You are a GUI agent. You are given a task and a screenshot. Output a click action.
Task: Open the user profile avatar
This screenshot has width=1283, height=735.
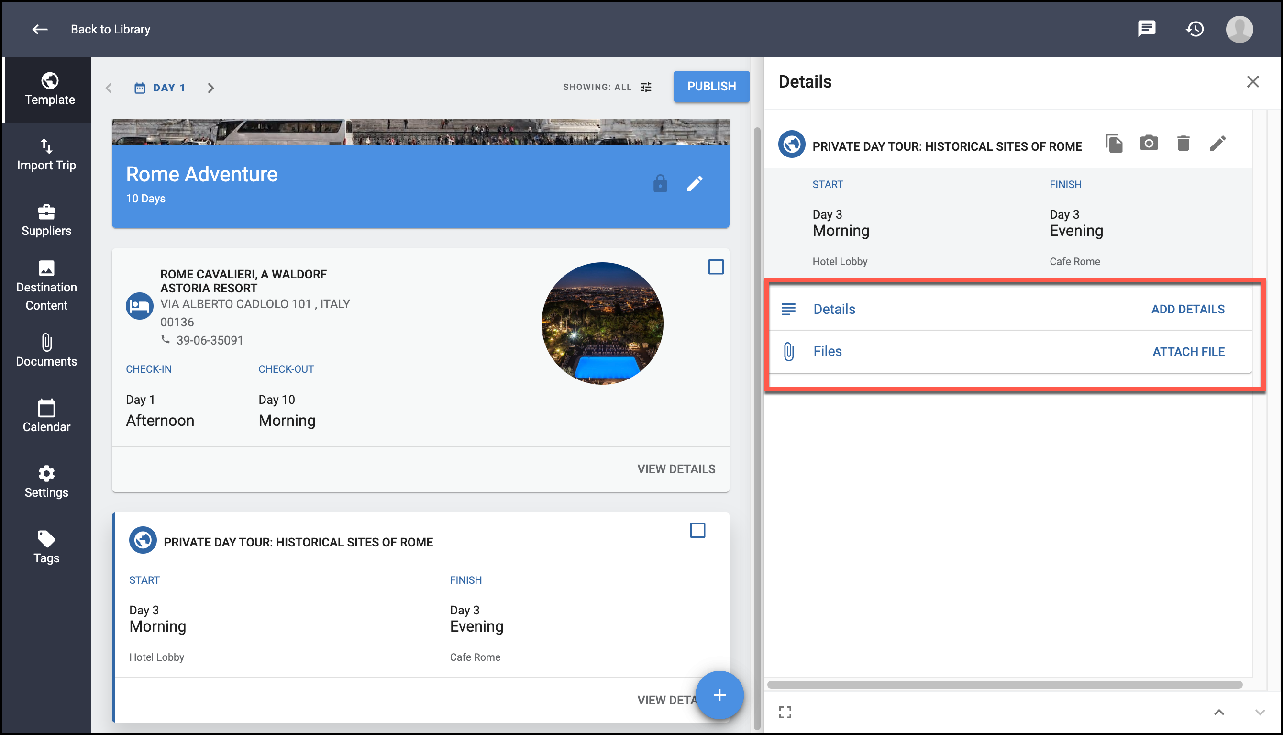(1239, 29)
